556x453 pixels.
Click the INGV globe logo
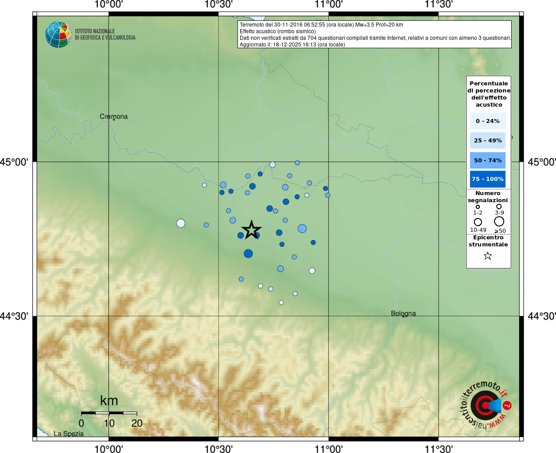pyautogui.click(x=58, y=35)
